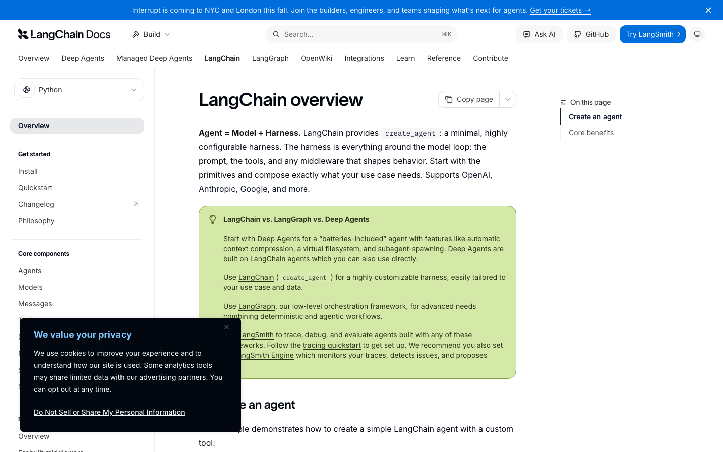Follow the Get your tickets link
723x452 pixels.
pyautogui.click(x=560, y=10)
